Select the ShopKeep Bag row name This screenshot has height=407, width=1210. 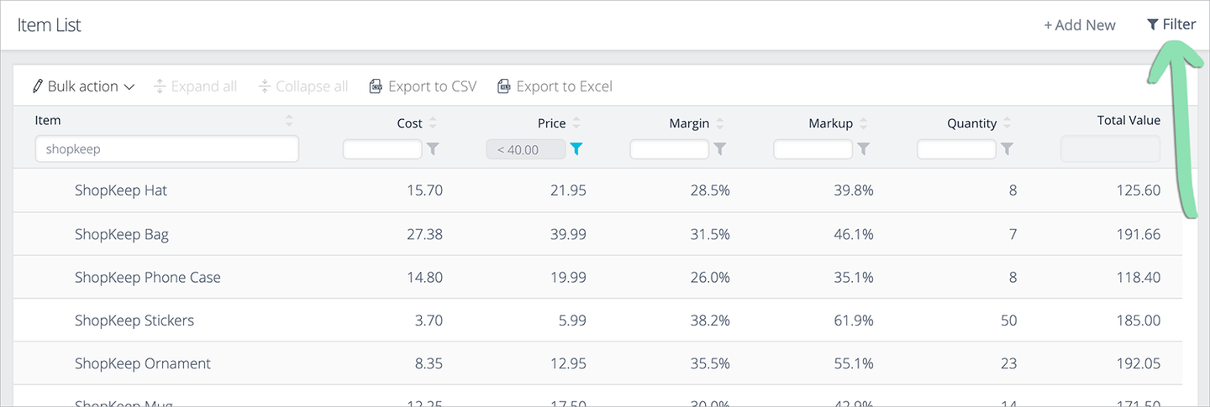tap(122, 234)
